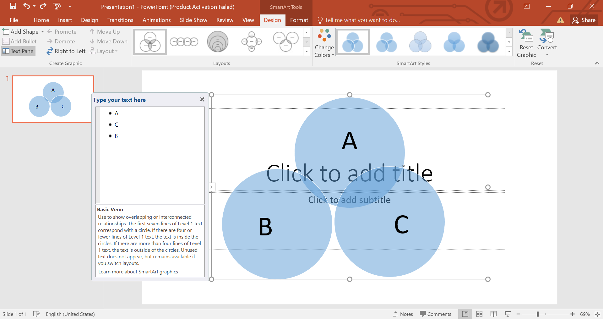The image size is (603, 319).
Task: Switch to the Insert tab
Action: pos(65,20)
